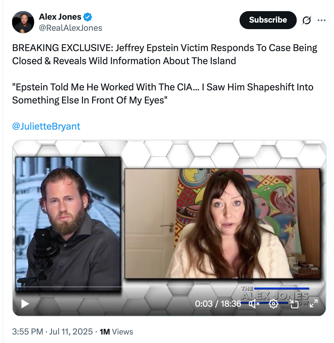
Task: Open video settings gear
Action: pyautogui.click(x=273, y=304)
